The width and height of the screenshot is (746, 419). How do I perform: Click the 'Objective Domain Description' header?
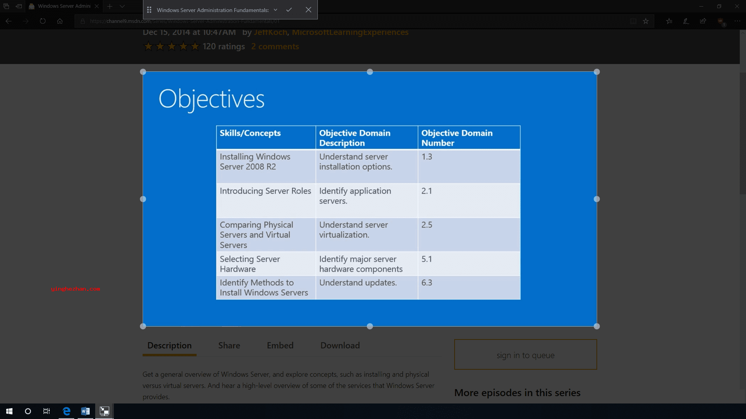pyautogui.click(x=367, y=137)
